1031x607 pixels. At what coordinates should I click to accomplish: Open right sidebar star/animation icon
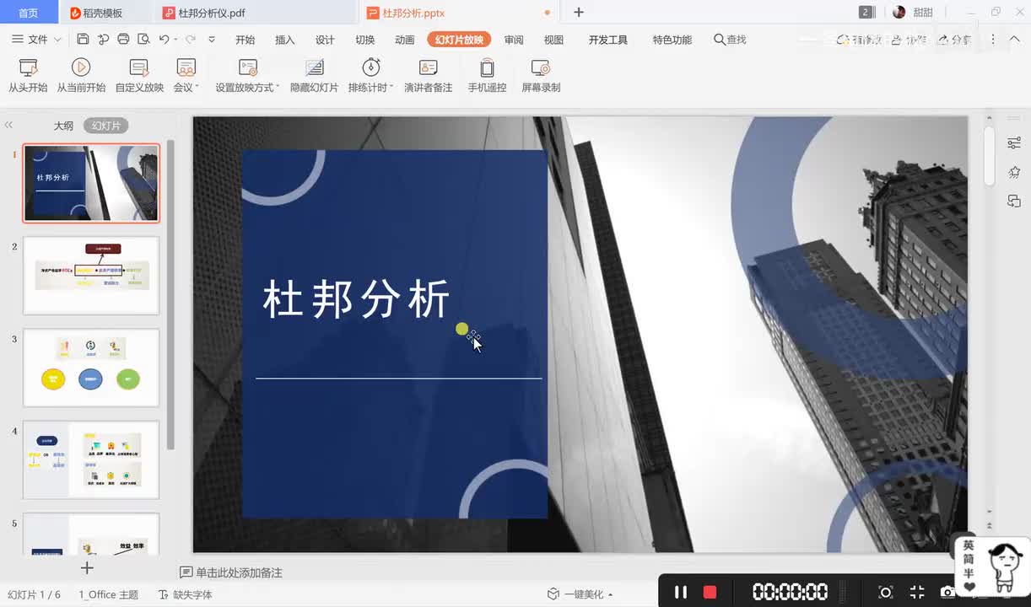point(1014,172)
